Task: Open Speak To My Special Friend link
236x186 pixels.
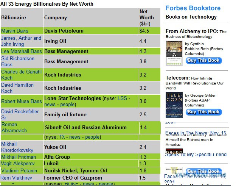Action: click(196, 155)
